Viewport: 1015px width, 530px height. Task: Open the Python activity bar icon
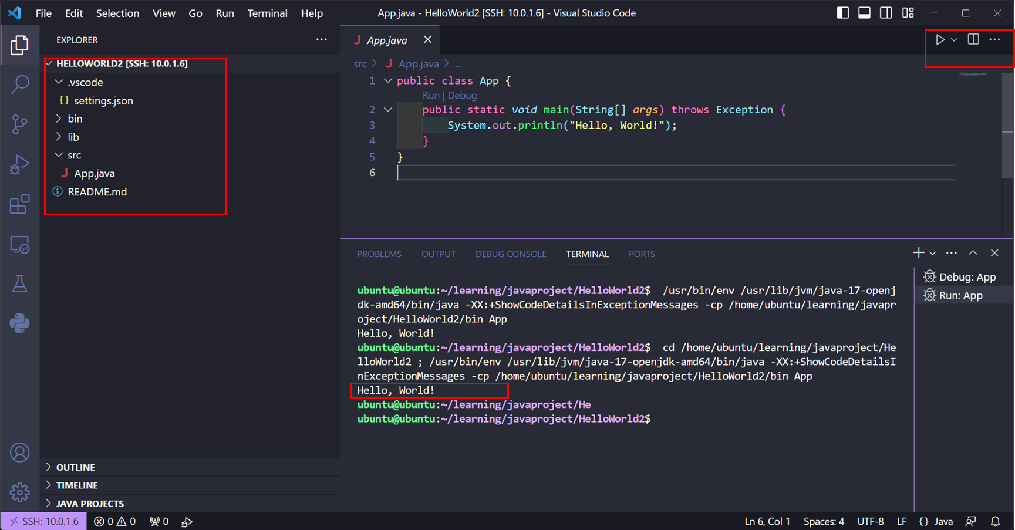19,323
